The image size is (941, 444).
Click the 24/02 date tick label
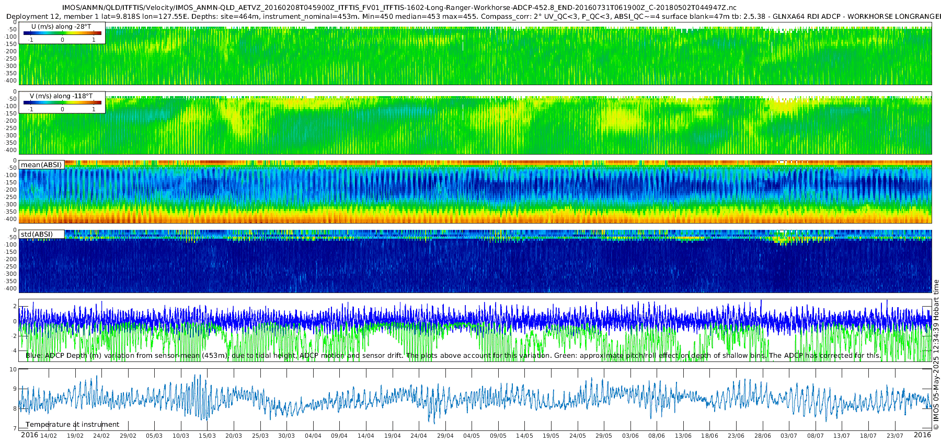101,436
